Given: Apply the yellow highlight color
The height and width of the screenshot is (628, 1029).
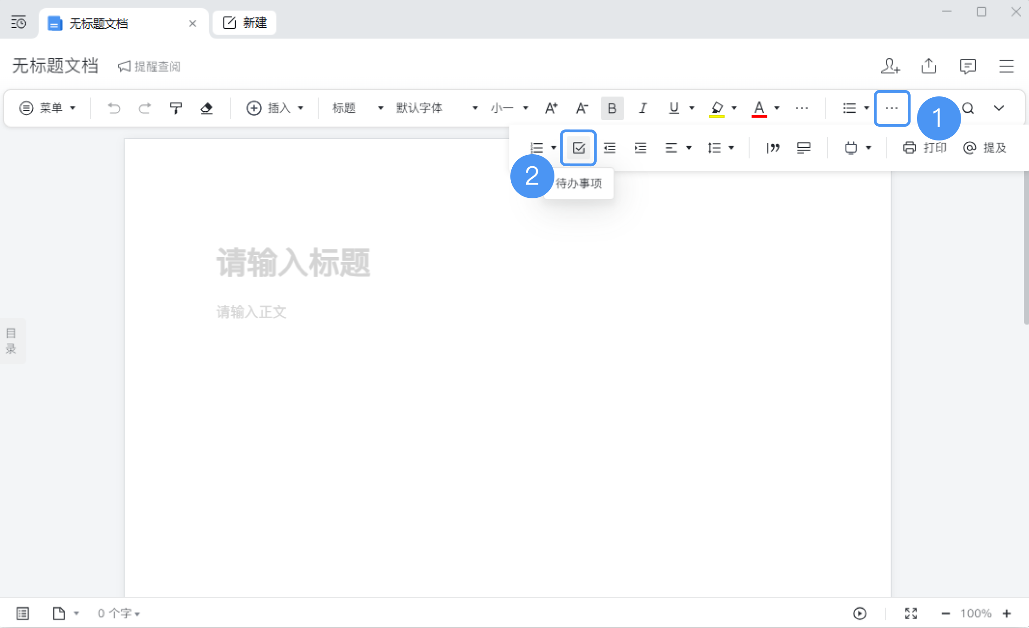Looking at the screenshot, I should (717, 109).
